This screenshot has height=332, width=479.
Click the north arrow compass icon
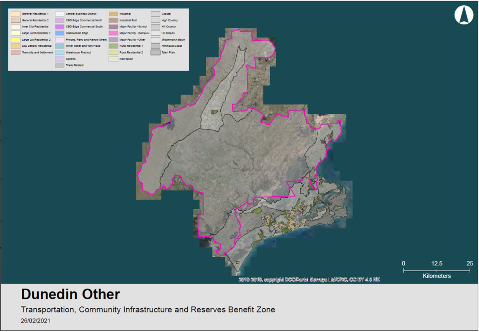464,16
